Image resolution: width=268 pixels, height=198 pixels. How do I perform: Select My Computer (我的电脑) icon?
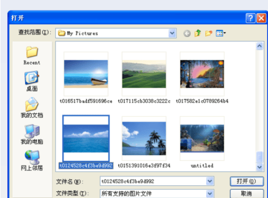click(32, 134)
